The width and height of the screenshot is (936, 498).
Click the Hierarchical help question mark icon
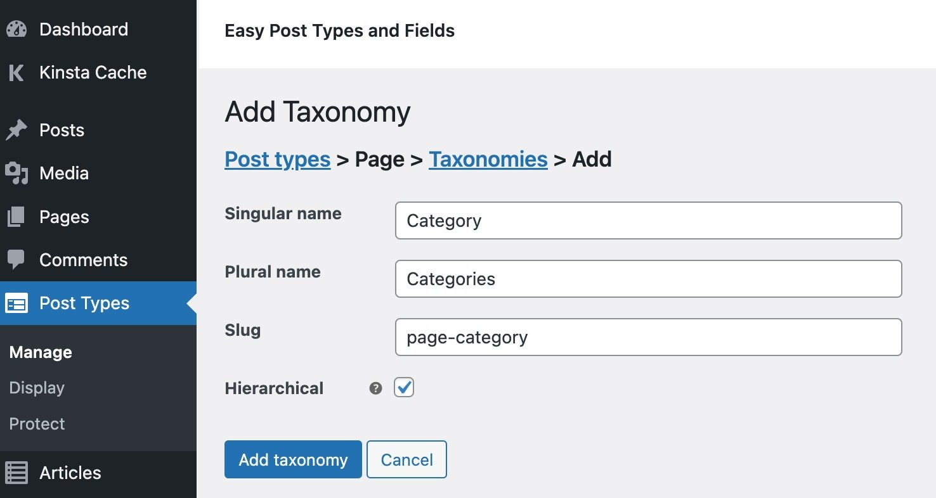click(x=375, y=387)
